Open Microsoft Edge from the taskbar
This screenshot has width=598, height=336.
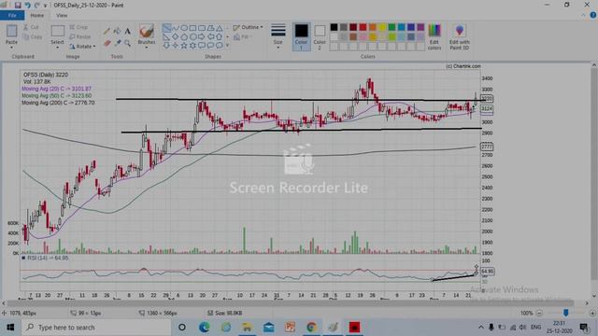[x=204, y=328]
